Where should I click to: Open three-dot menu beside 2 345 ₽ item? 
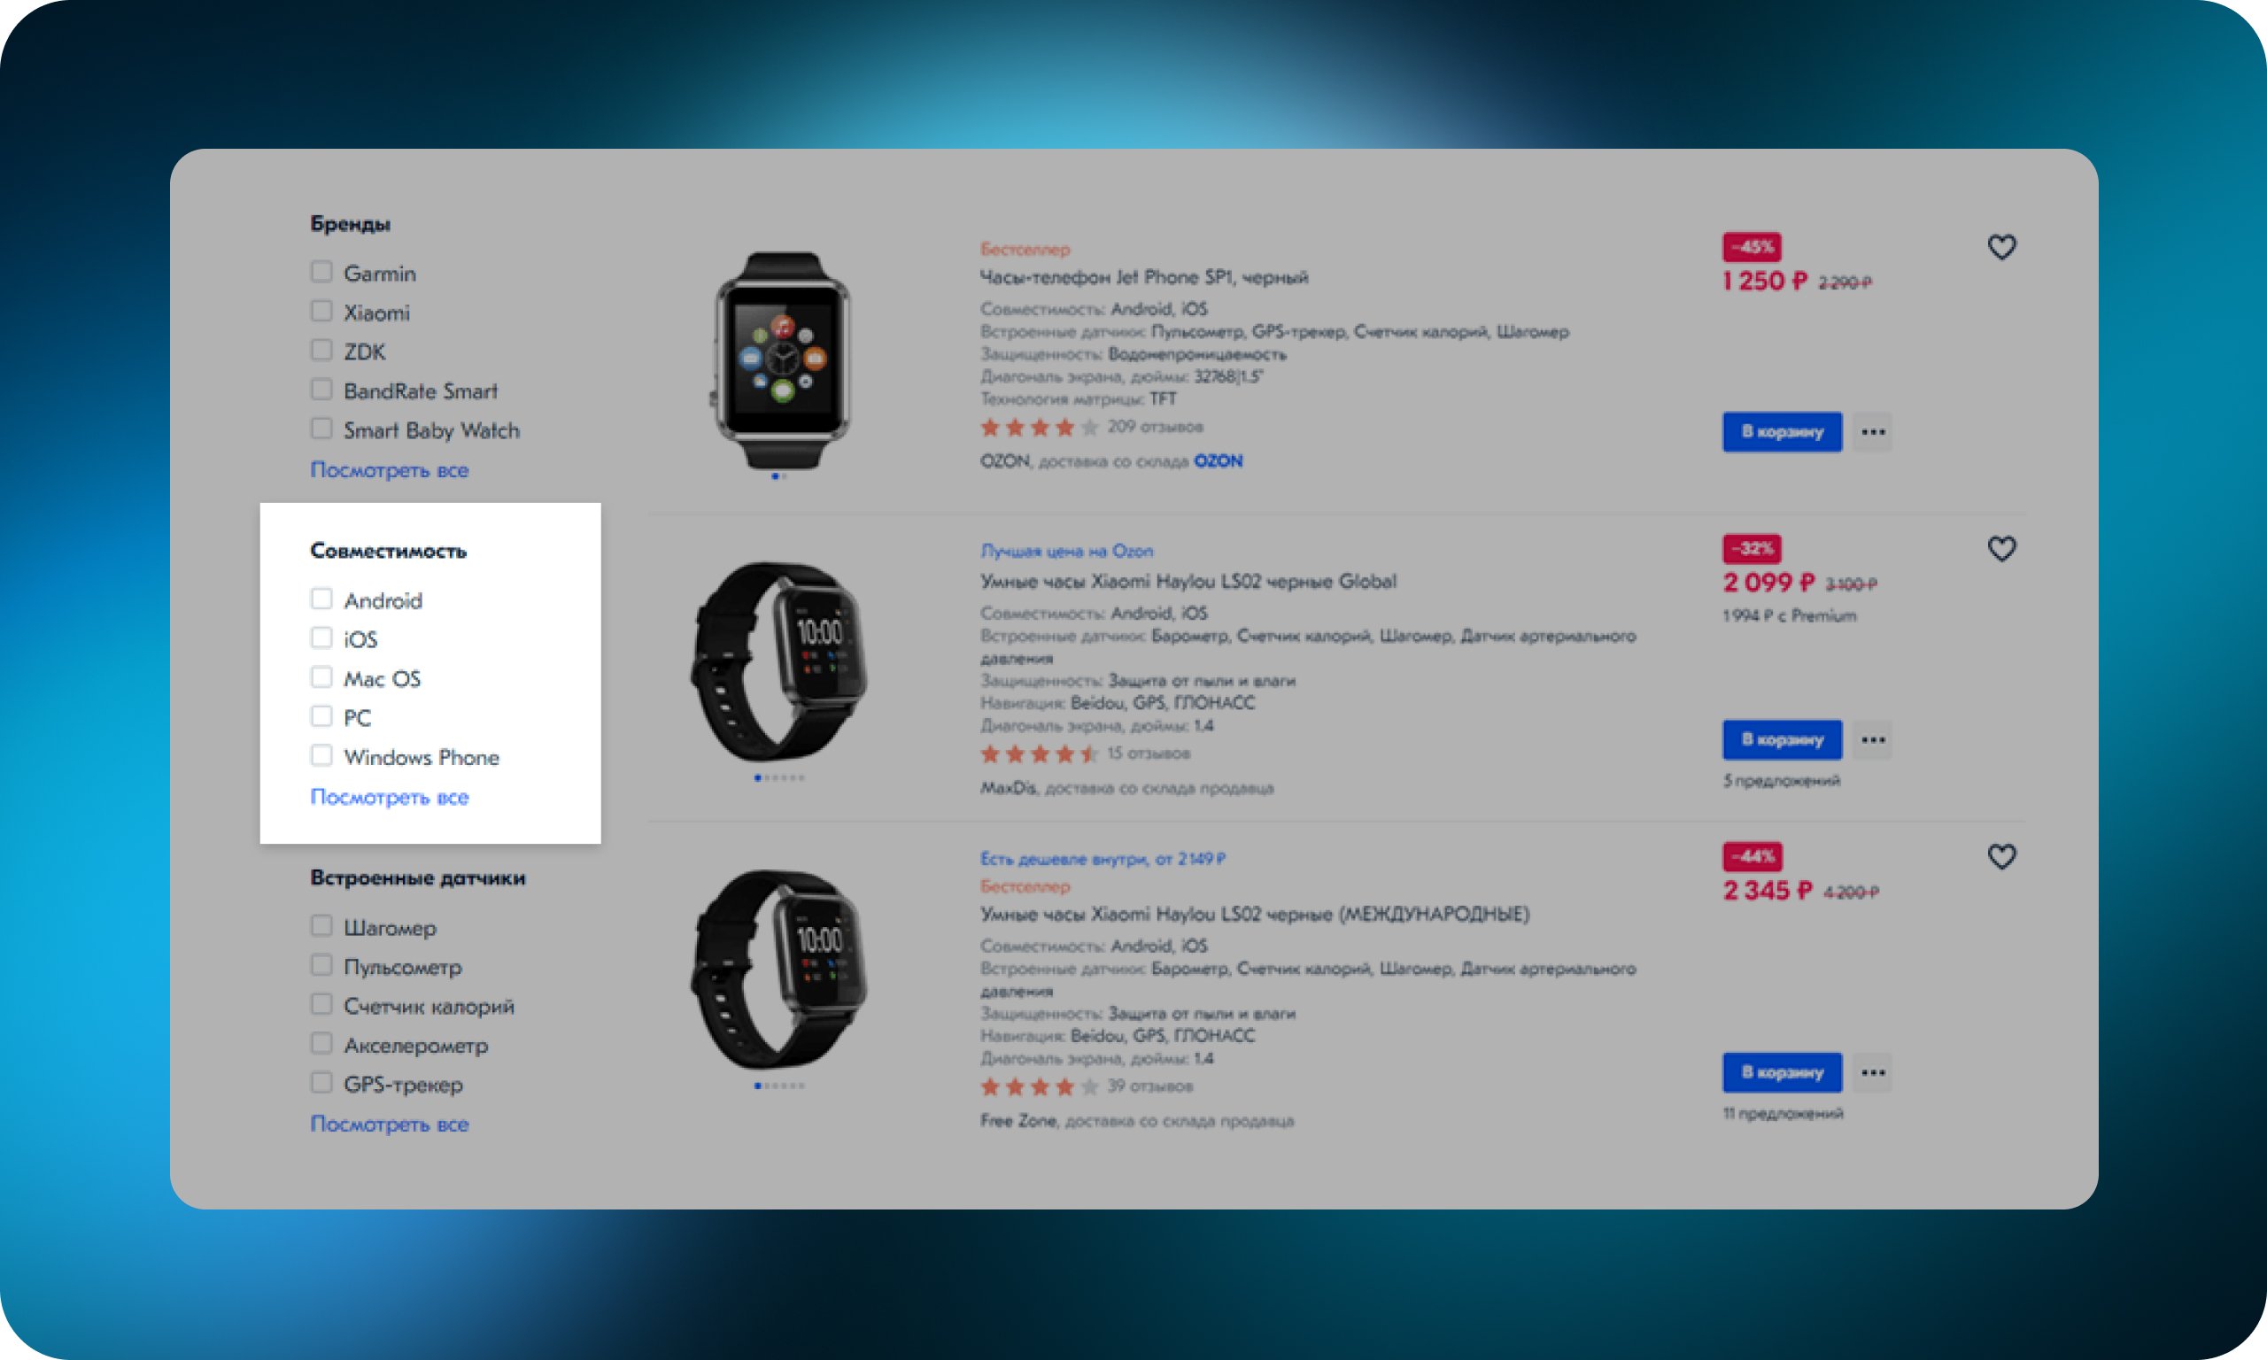coord(1872,1072)
